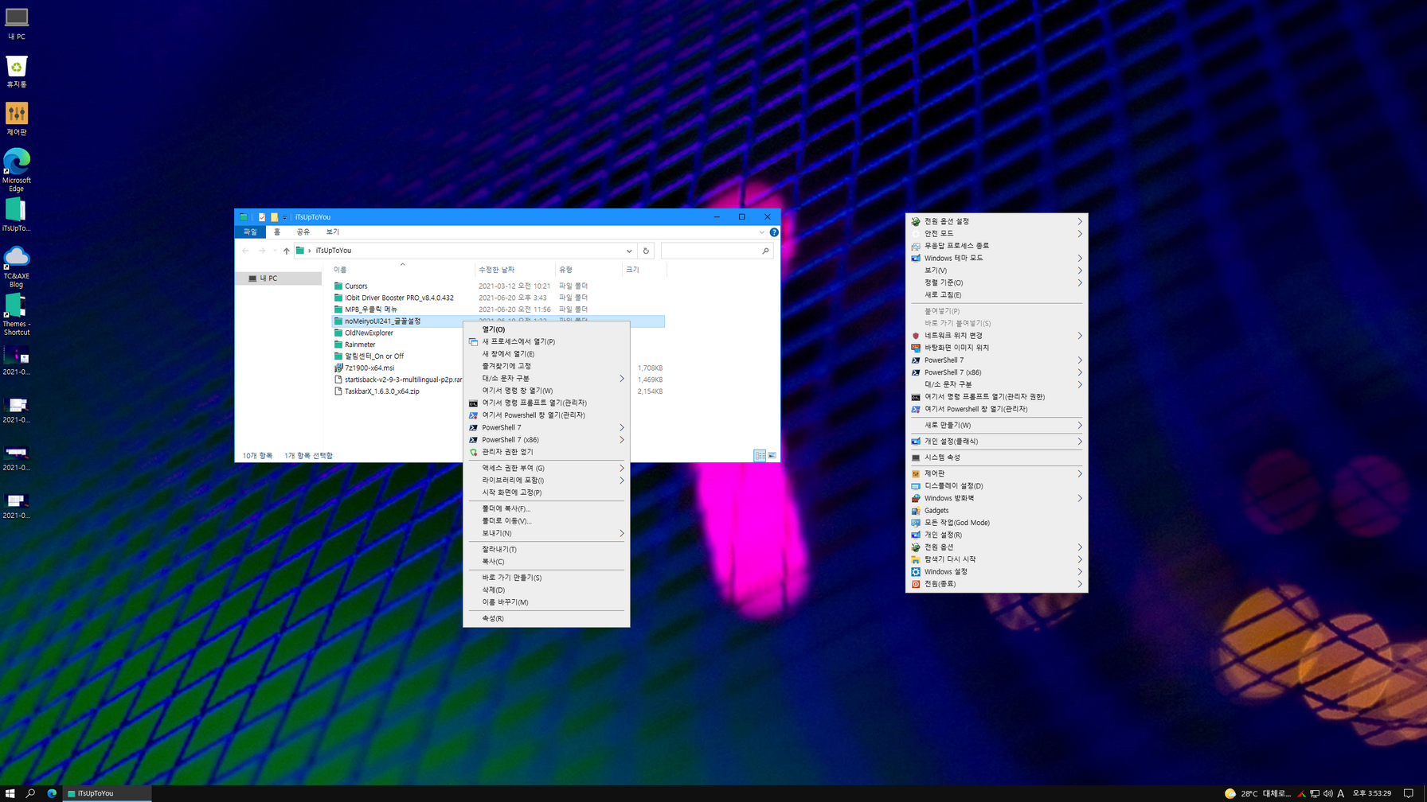
Task: Click the volume speaker tray icon
Action: click(x=1327, y=793)
